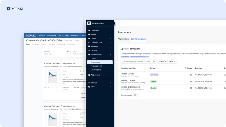
Task: Click the first teal court shoe thumbnail
Action: (52, 76)
